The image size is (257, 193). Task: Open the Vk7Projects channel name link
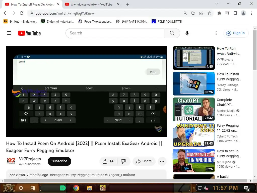30,159
